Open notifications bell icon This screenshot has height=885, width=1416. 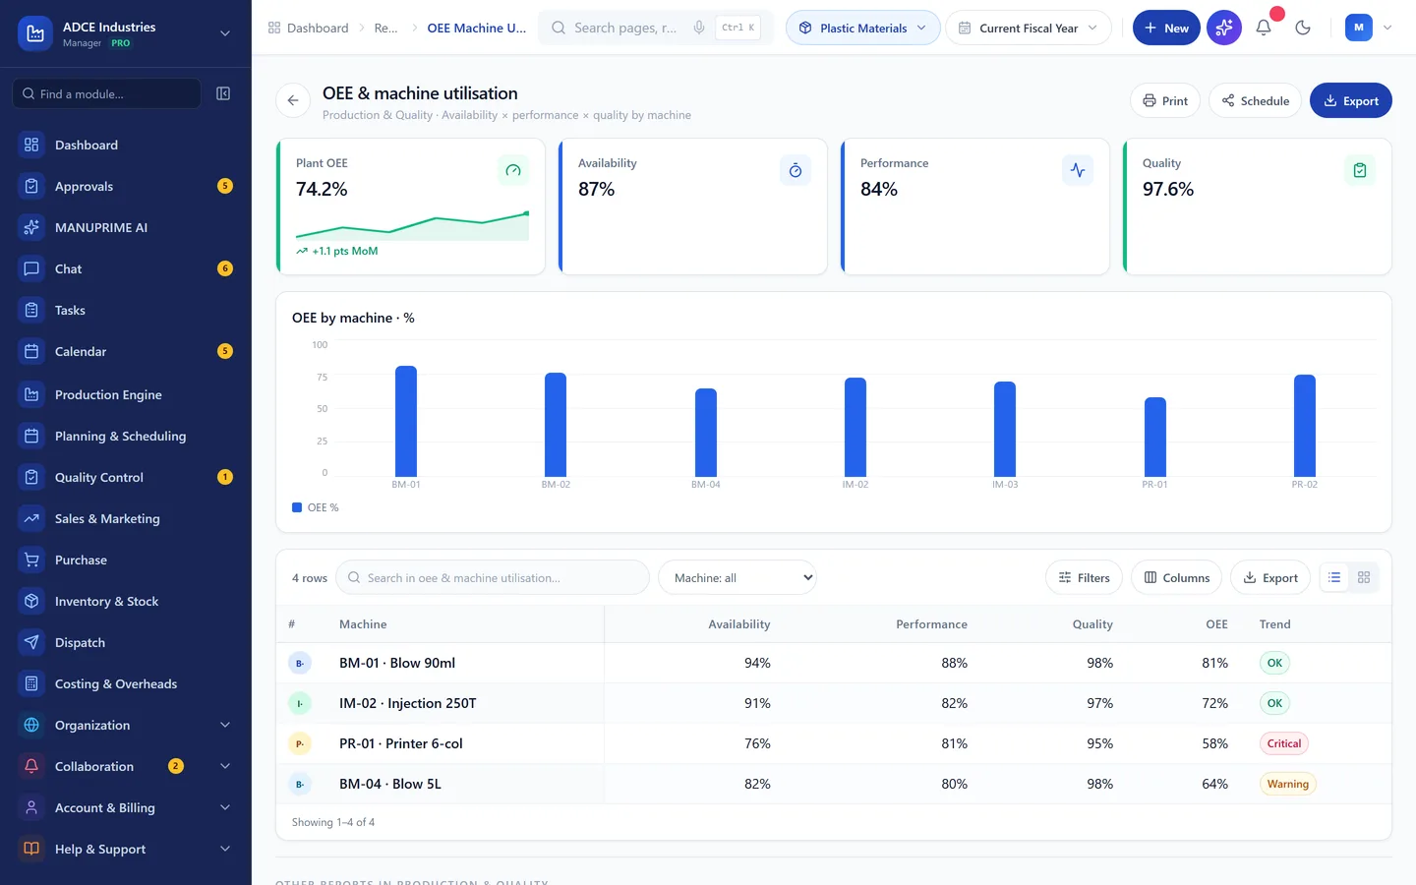point(1264,28)
